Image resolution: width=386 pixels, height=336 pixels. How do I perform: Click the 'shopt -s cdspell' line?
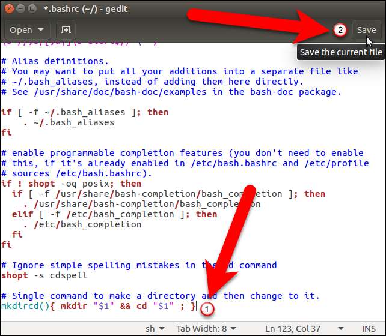44,275
